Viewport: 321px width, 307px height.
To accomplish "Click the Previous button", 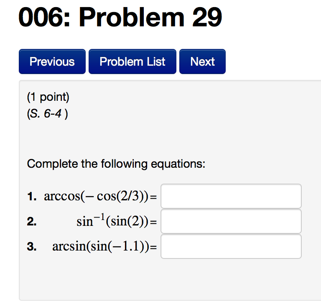I will click(x=52, y=61).
